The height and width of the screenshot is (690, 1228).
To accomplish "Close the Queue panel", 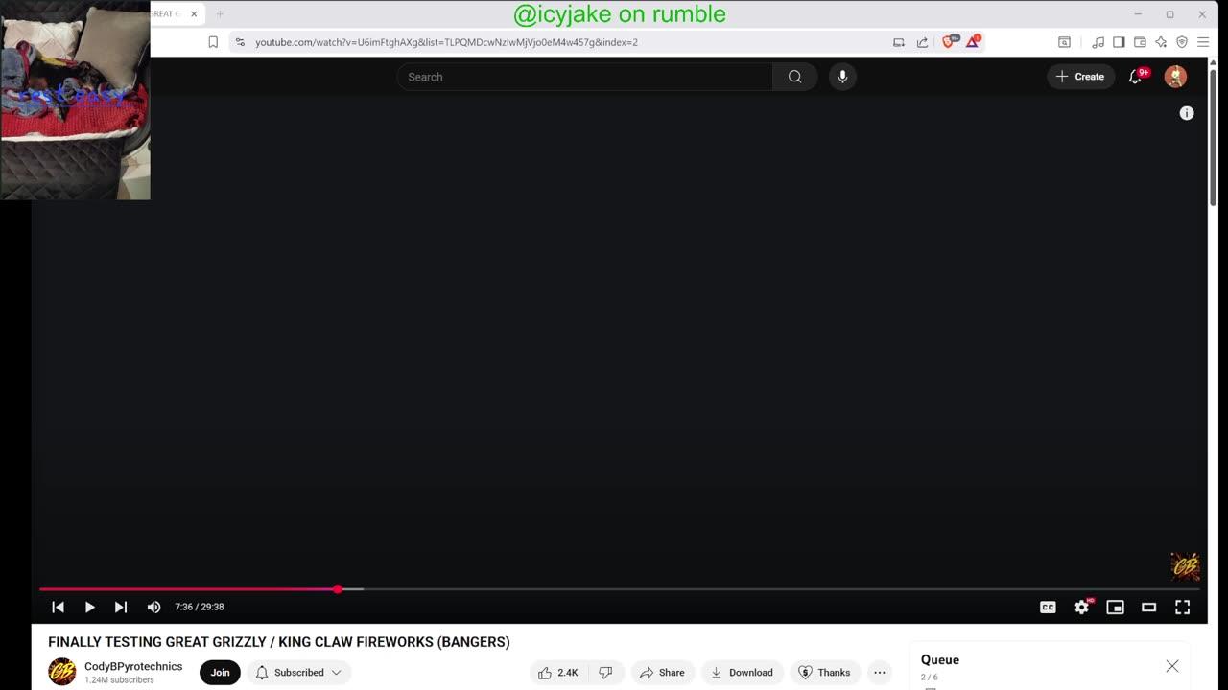I will (1172, 666).
